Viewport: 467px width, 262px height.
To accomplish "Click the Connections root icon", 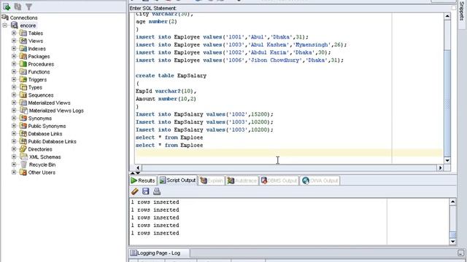I will pyautogui.click(x=5, y=17).
